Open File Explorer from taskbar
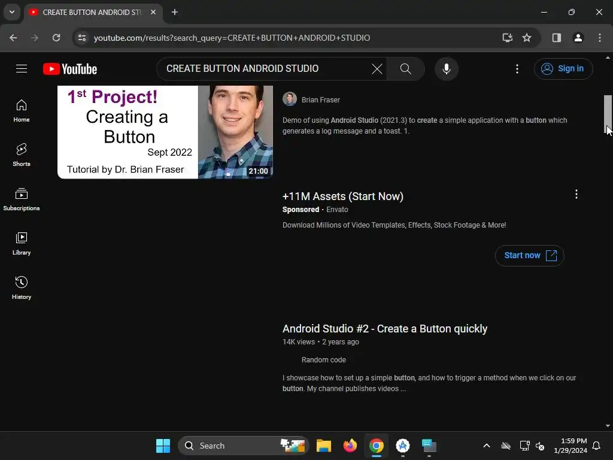 [324, 446]
